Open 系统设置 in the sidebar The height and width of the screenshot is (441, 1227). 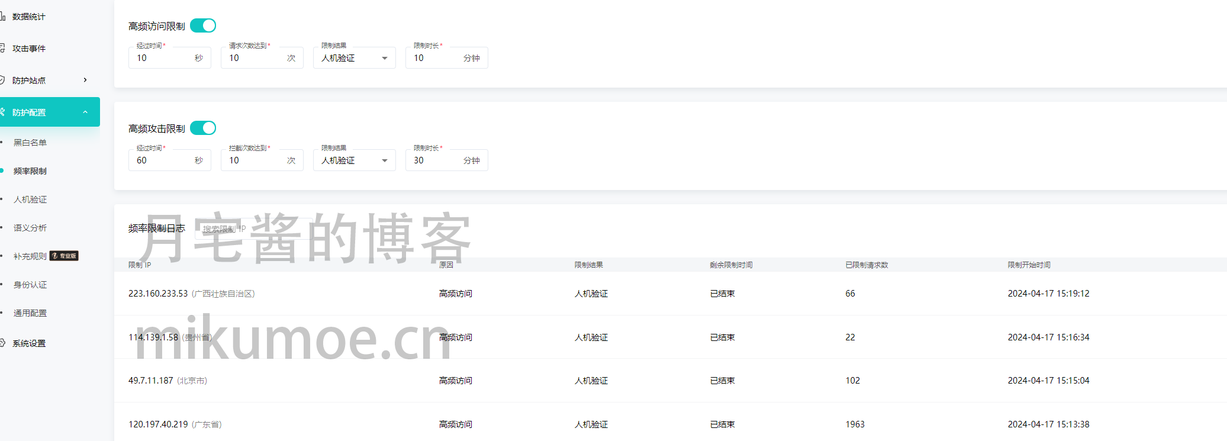(28, 343)
